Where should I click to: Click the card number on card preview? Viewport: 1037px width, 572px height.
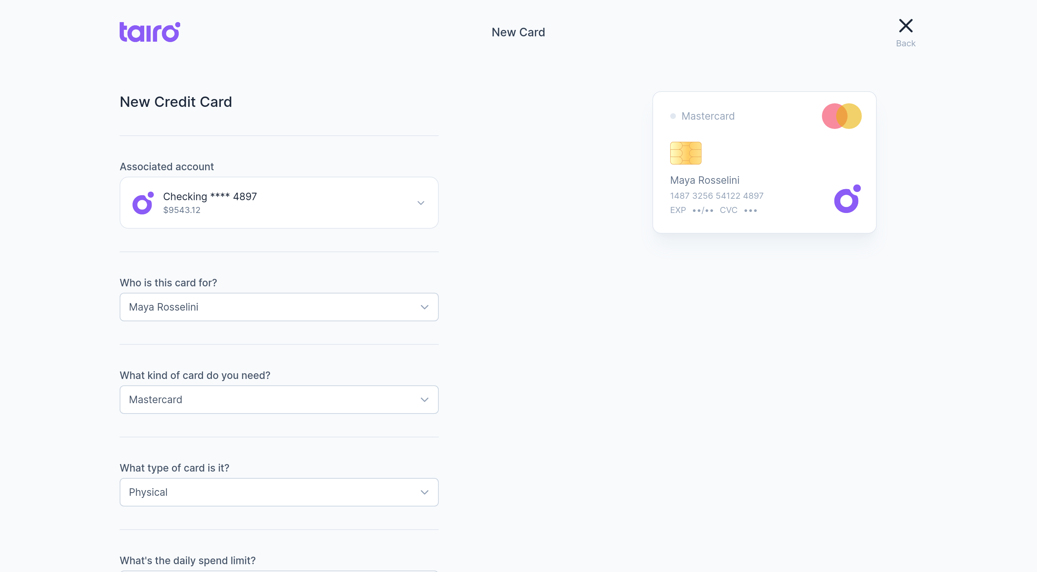716,196
